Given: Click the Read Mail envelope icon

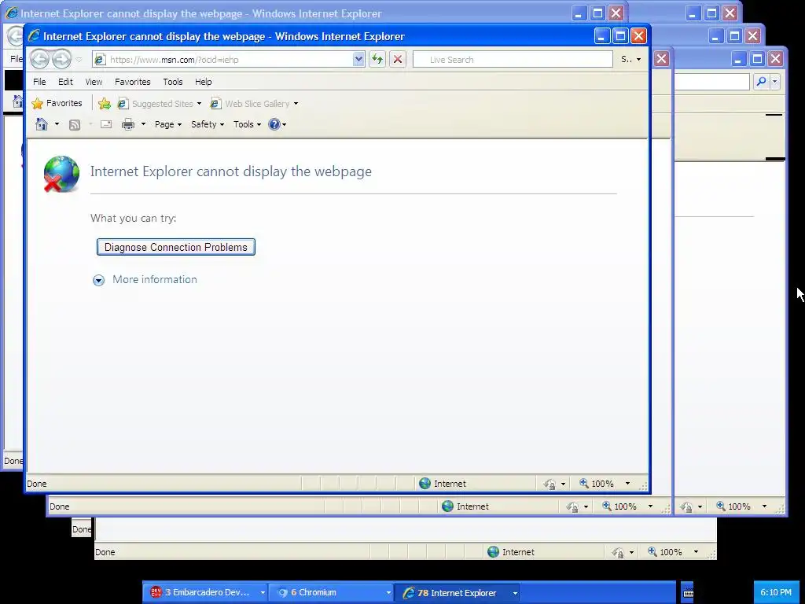Looking at the screenshot, I should point(106,124).
